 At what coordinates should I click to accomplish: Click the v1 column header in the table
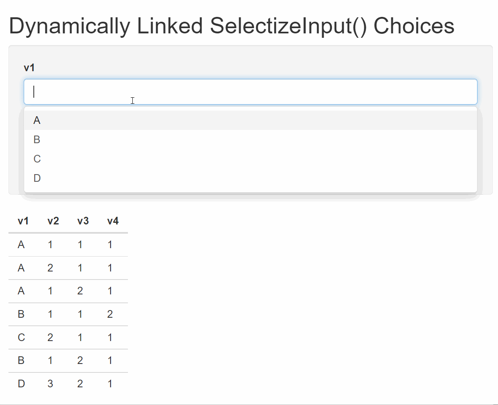pyautogui.click(x=23, y=221)
